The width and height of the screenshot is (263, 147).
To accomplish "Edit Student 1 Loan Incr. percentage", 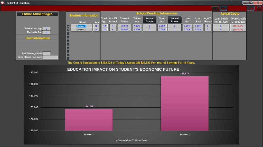I will (187, 26).
